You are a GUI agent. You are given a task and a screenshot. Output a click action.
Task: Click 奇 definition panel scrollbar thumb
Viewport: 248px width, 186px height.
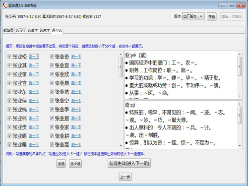240,115
